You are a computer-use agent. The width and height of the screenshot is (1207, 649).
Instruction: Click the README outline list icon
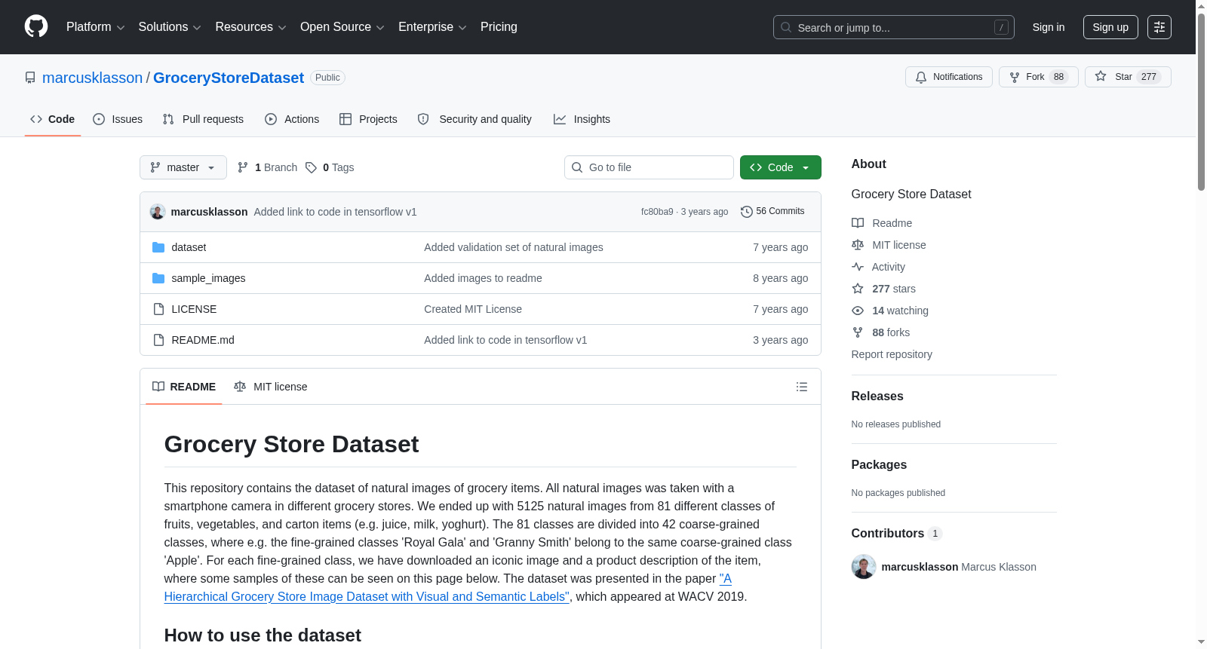(x=802, y=387)
